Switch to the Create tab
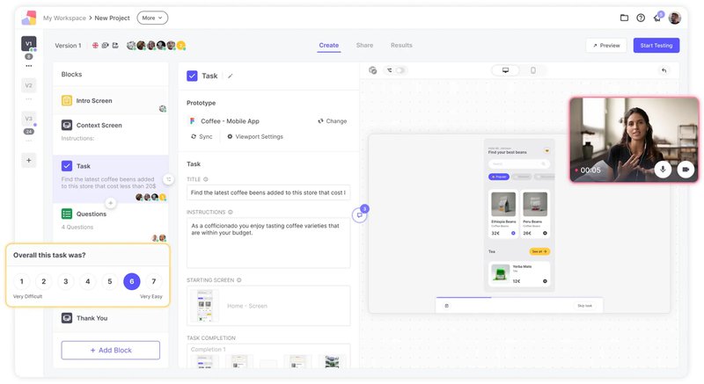Image resolution: width=704 pixels, height=384 pixels. click(x=328, y=46)
